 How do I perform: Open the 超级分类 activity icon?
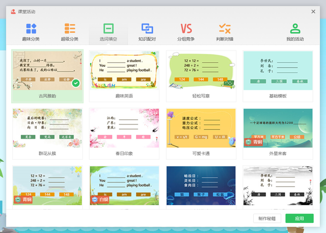(70, 29)
